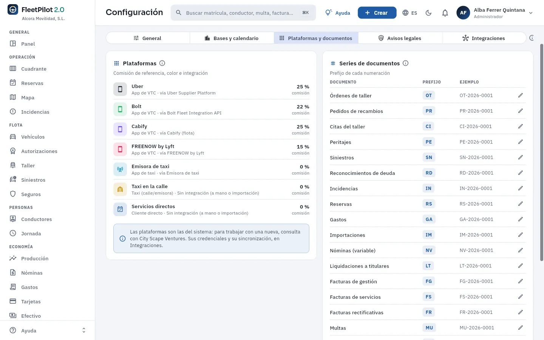Image resolution: width=544 pixels, height=340 pixels.
Task: Open Ayuda in the top bar
Action: click(338, 13)
